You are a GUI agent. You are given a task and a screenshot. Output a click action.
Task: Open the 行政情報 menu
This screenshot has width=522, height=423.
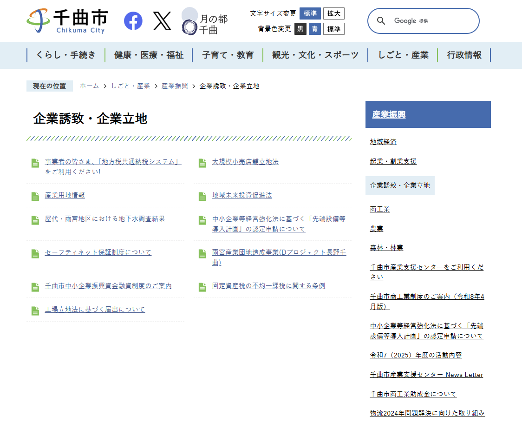tap(464, 55)
